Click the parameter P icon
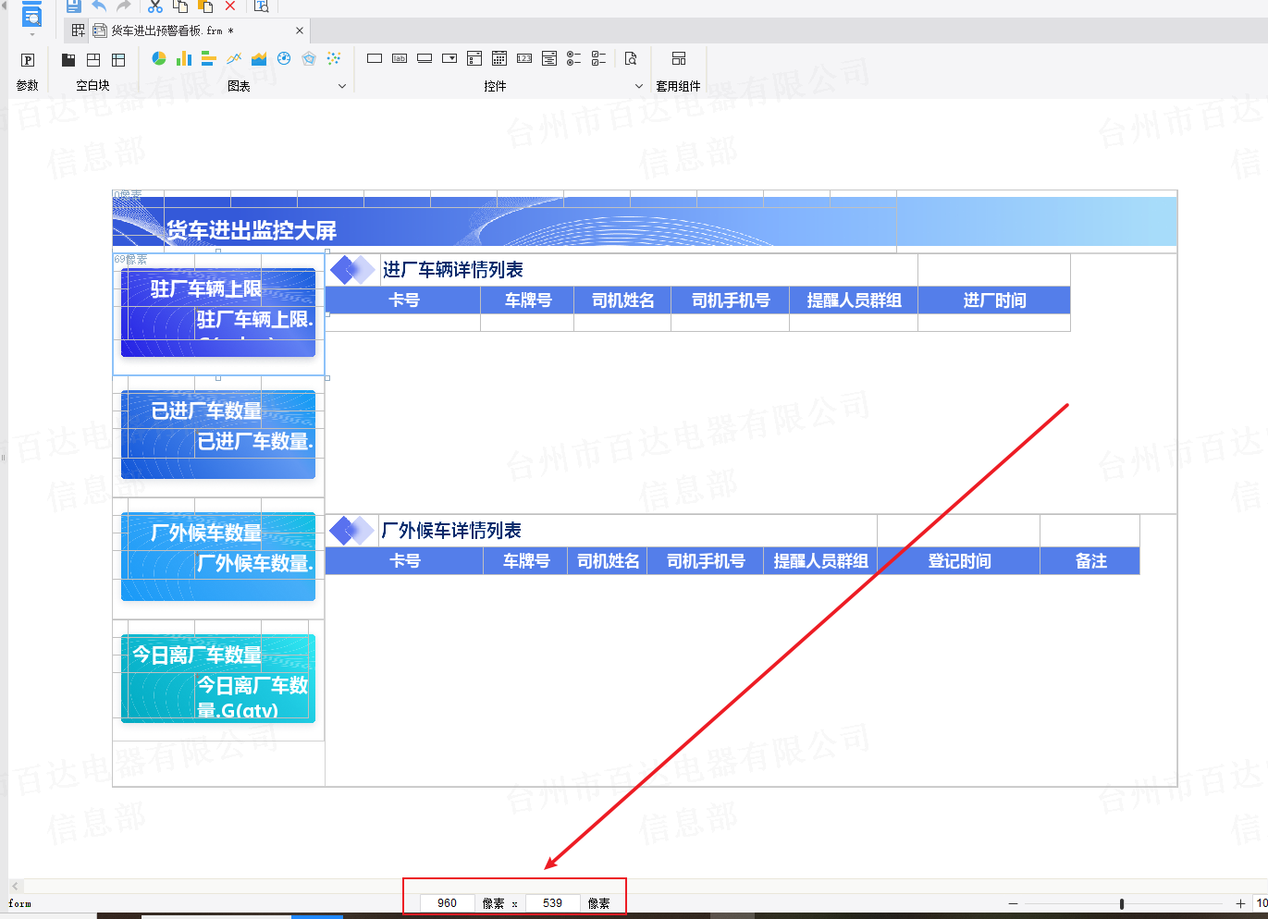This screenshot has width=1268, height=919. 28,60
